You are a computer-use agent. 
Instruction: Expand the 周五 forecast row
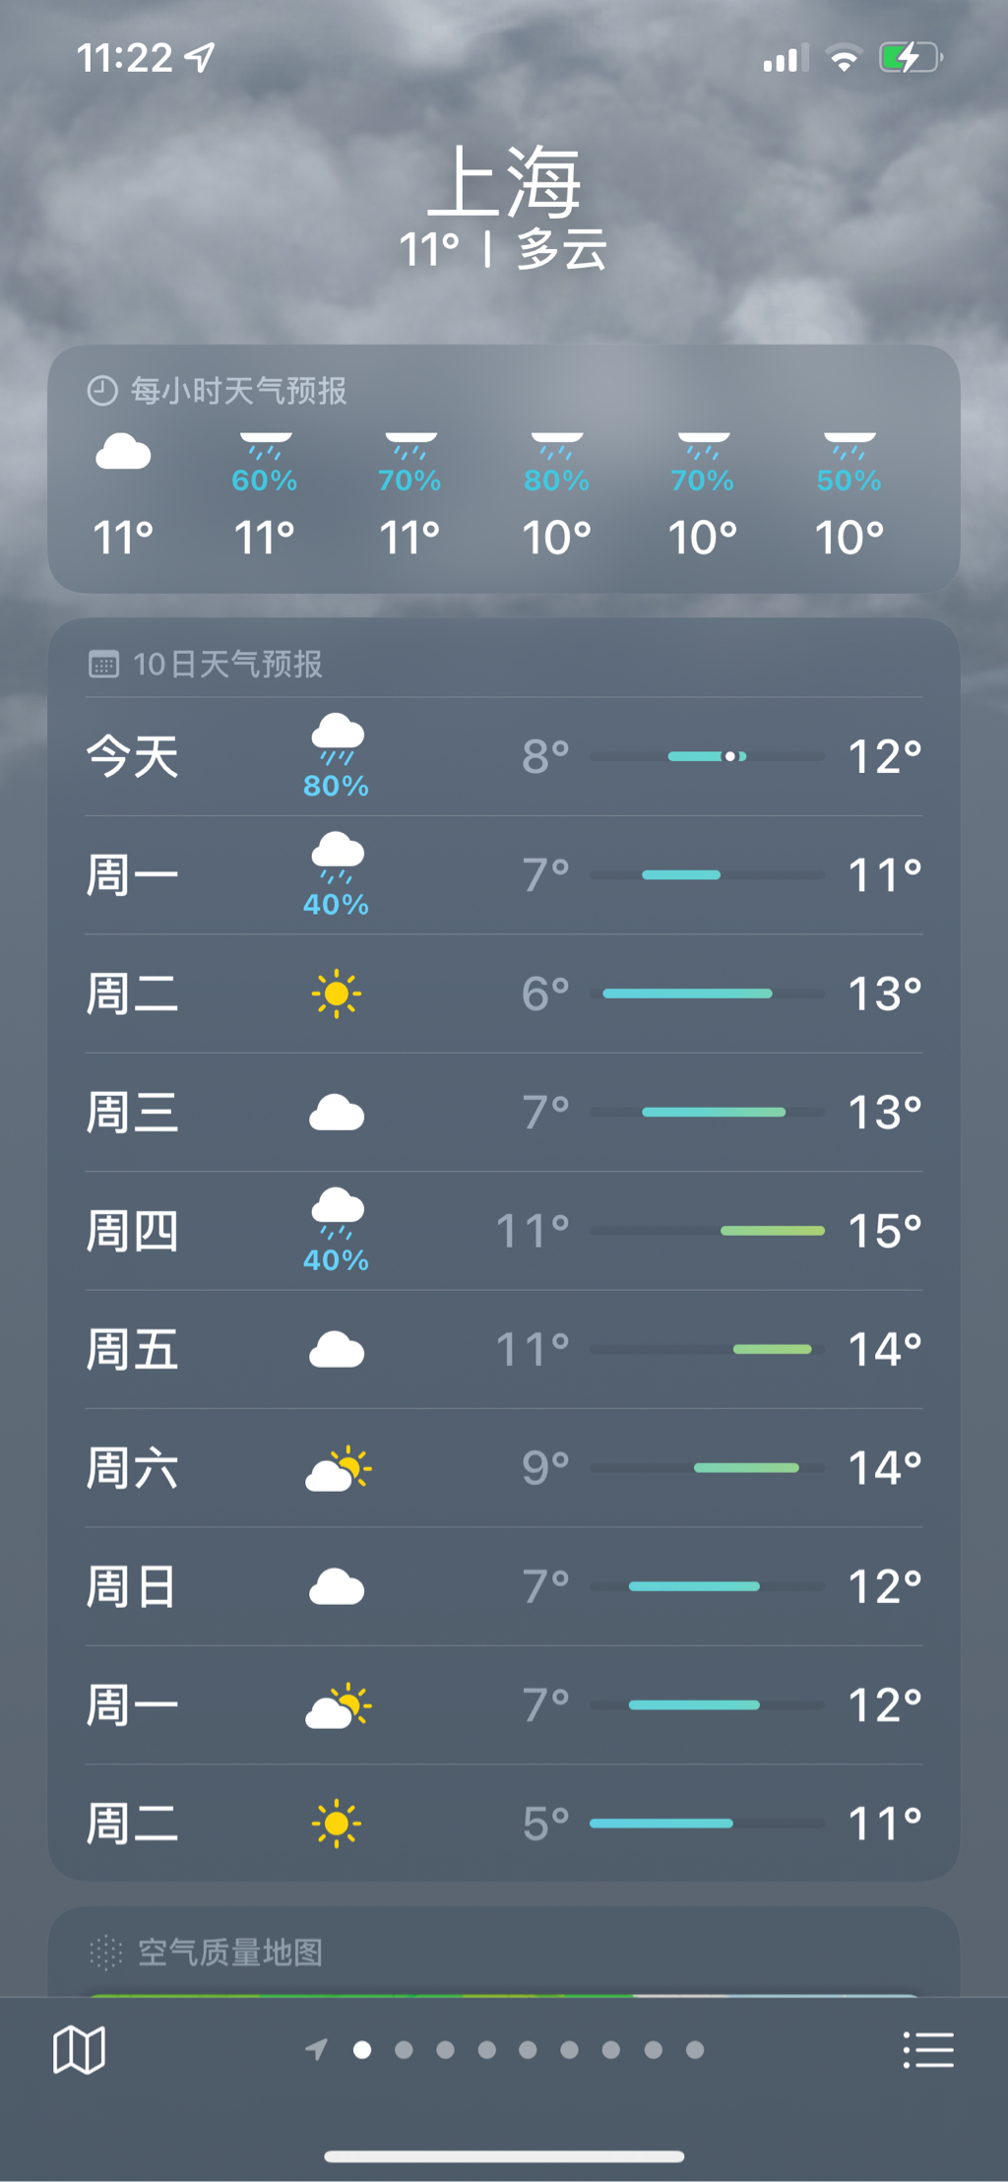point(504,1350)
